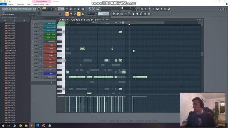Image resolution: width=228 pixels, height=128 pixels.
Task: Select DMSKick12 in the browser
Action: [x=12, y=50]
